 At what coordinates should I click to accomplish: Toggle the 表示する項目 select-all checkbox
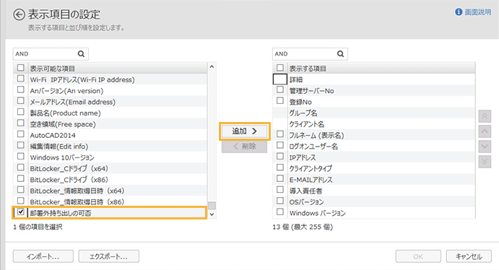(280, 68)
